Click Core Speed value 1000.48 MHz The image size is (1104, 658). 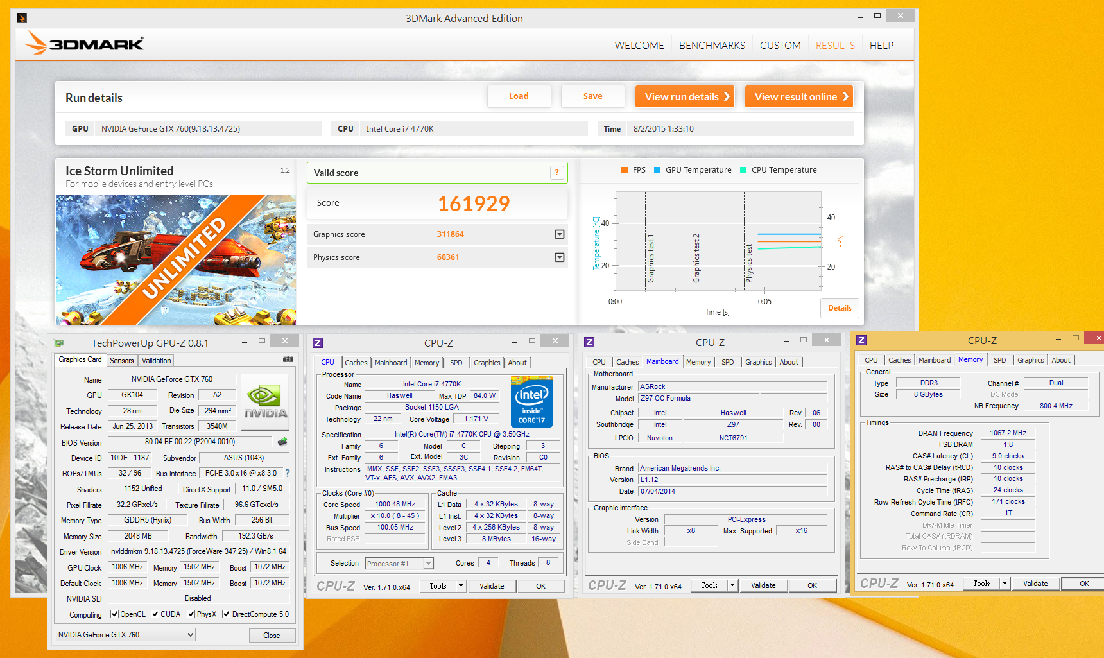click(395, 505)
